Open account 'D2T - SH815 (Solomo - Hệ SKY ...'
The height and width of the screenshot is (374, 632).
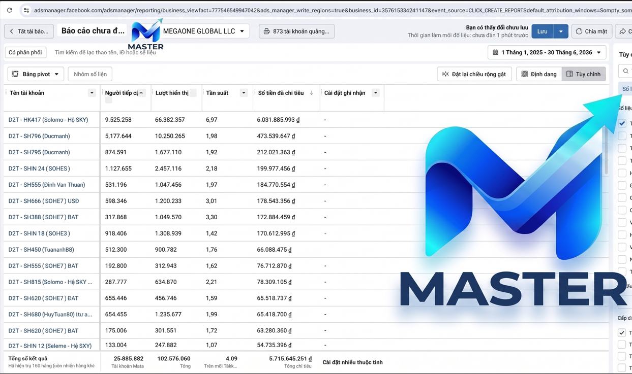click(50, 282)
